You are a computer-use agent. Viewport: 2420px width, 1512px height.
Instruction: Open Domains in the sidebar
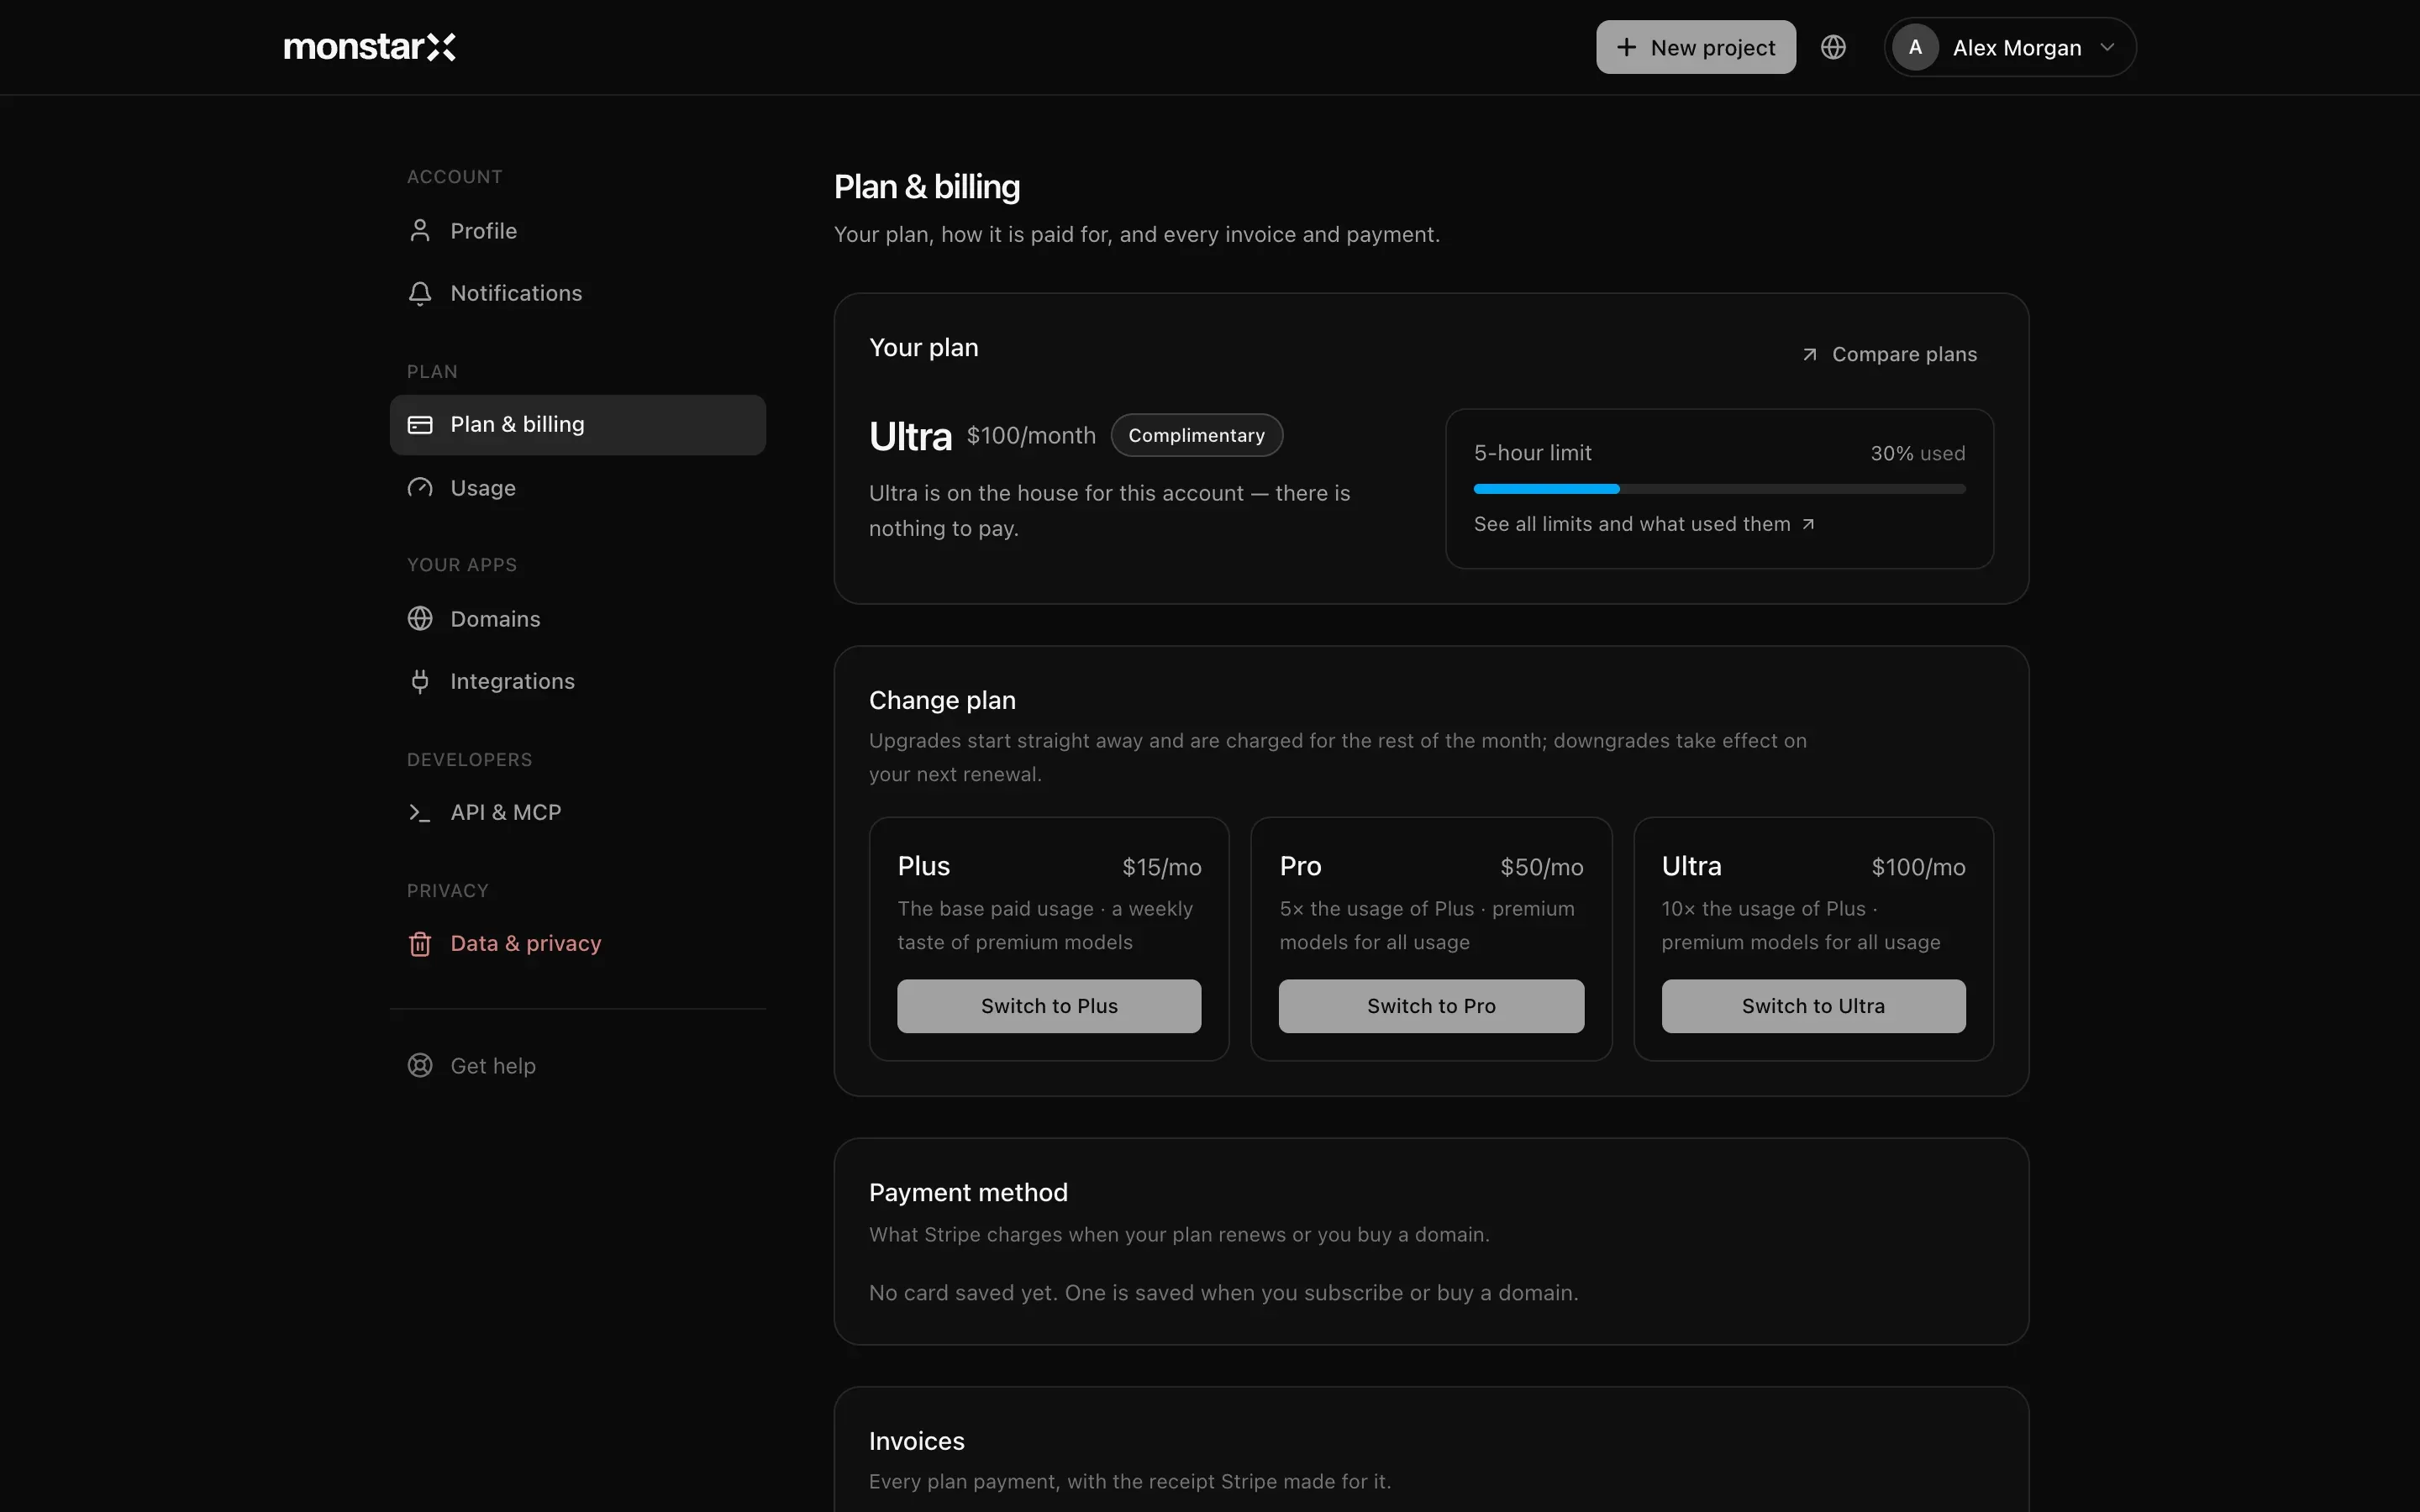(x=578, y=619)
